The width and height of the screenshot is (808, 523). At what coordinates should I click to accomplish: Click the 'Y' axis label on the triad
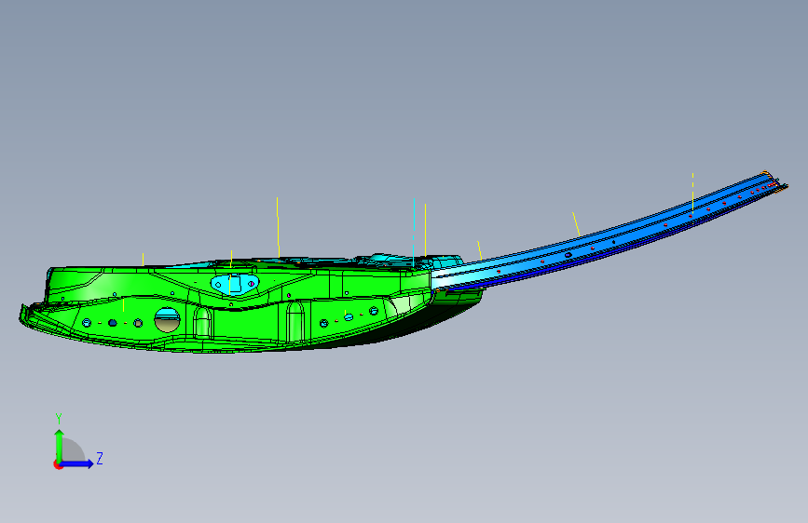[x=59, y=419]
